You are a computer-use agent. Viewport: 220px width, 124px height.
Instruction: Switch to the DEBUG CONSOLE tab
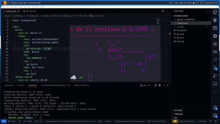(x=81, y=85)
